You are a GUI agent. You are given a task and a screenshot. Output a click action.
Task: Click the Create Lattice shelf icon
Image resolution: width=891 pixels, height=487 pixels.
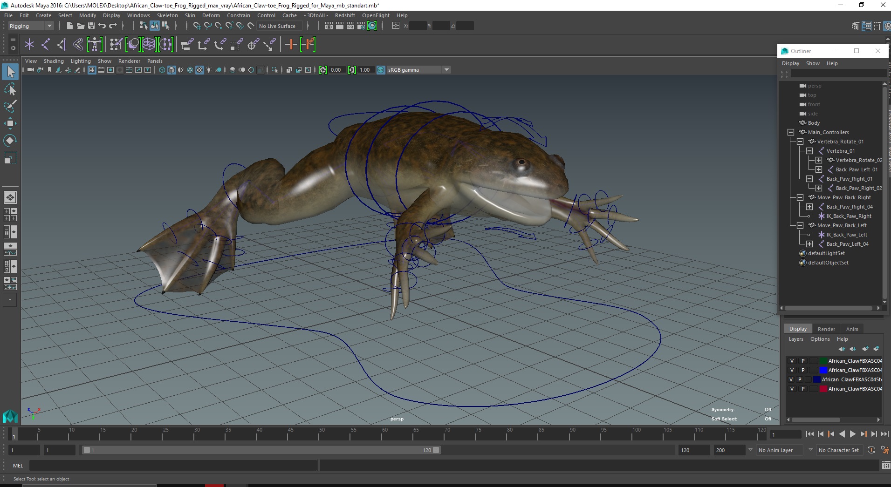(149, 45)
